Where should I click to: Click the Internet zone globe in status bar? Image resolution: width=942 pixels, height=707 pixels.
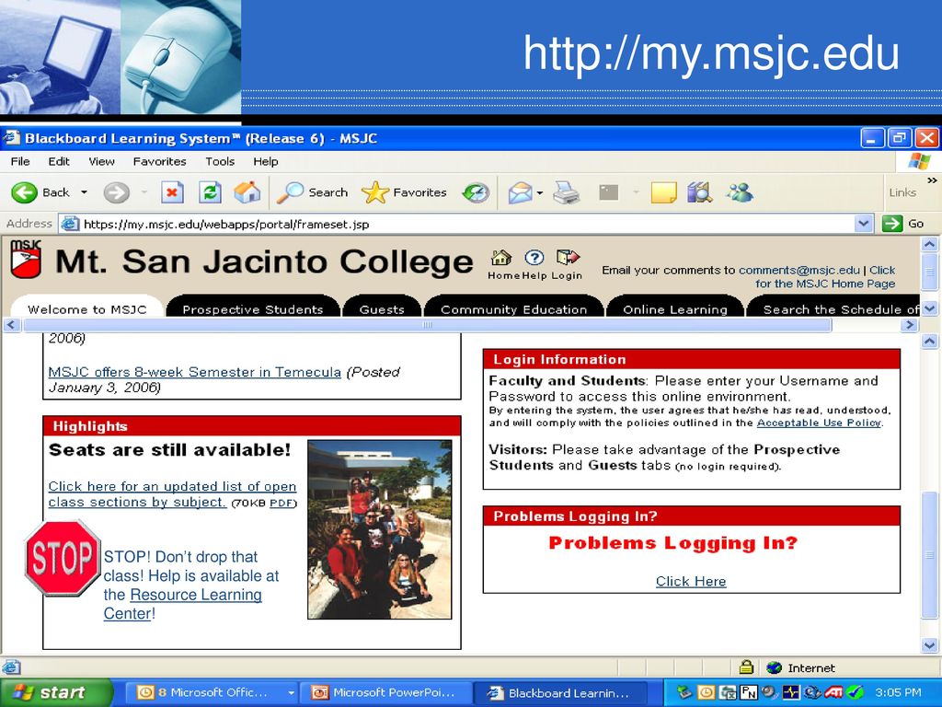tap(775, 668)
